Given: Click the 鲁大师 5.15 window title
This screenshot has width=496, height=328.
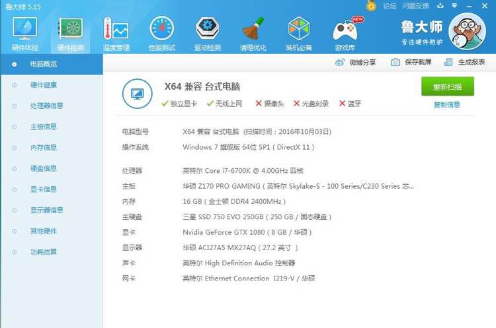Looking at the screenshot, I should point(23,7).
